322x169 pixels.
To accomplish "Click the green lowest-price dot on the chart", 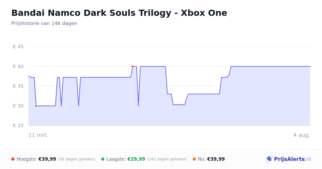I will pyautogui.click(x=36, y=106).
